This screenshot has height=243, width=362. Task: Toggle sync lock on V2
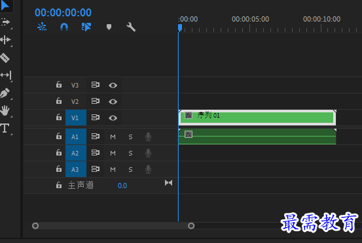tap(95, 101)
